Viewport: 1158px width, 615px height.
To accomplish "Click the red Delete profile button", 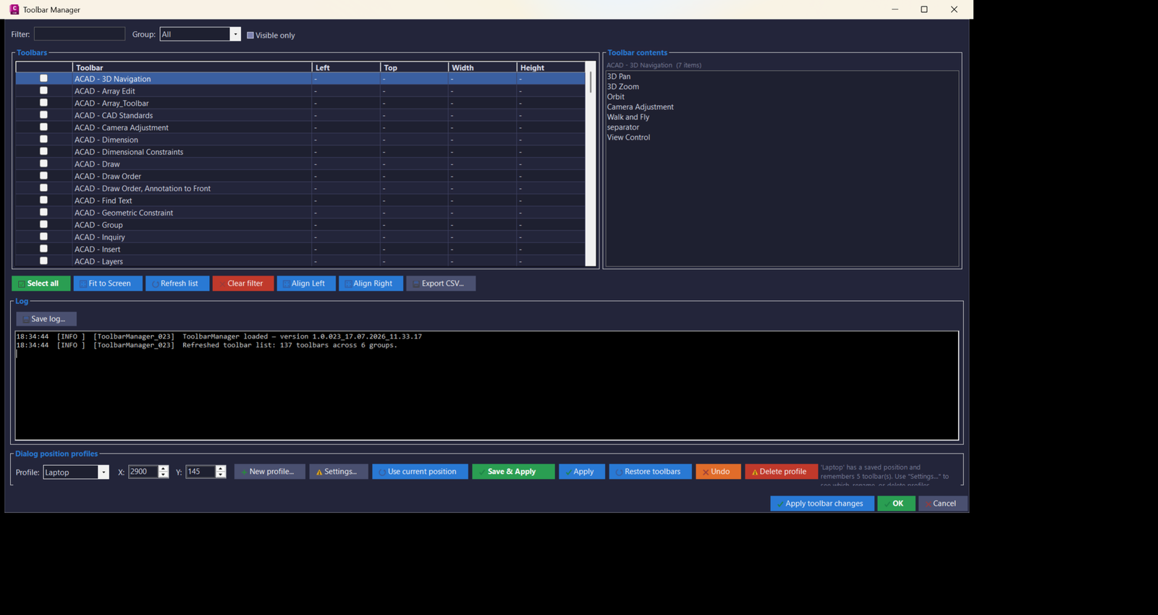I will tap(781, 472).
